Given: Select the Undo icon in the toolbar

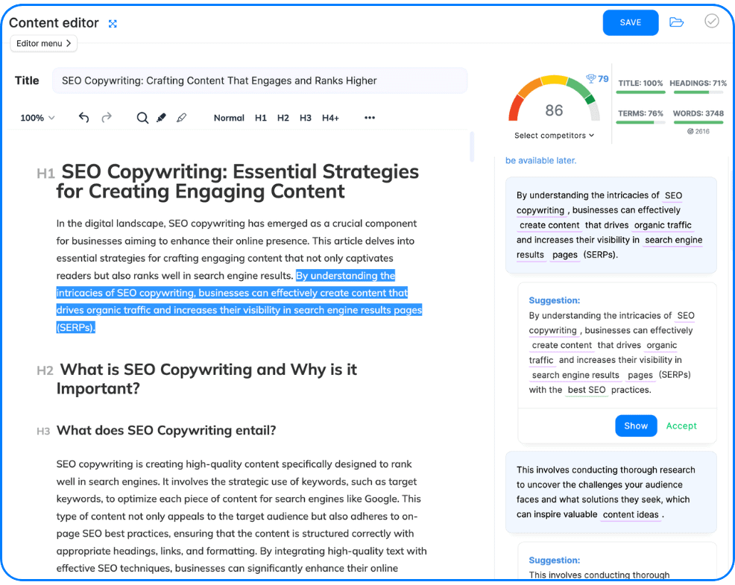Looking at the screenshot, I should [83, 117].
